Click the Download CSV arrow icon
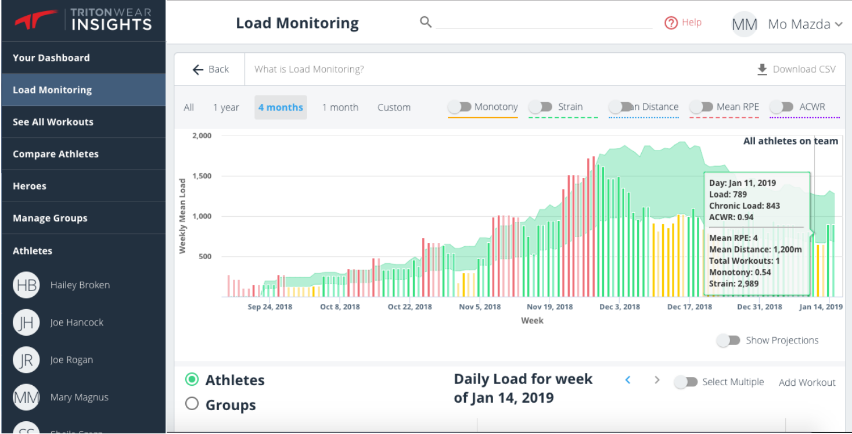The image size is (852, 434). click(x=762, y=69)
